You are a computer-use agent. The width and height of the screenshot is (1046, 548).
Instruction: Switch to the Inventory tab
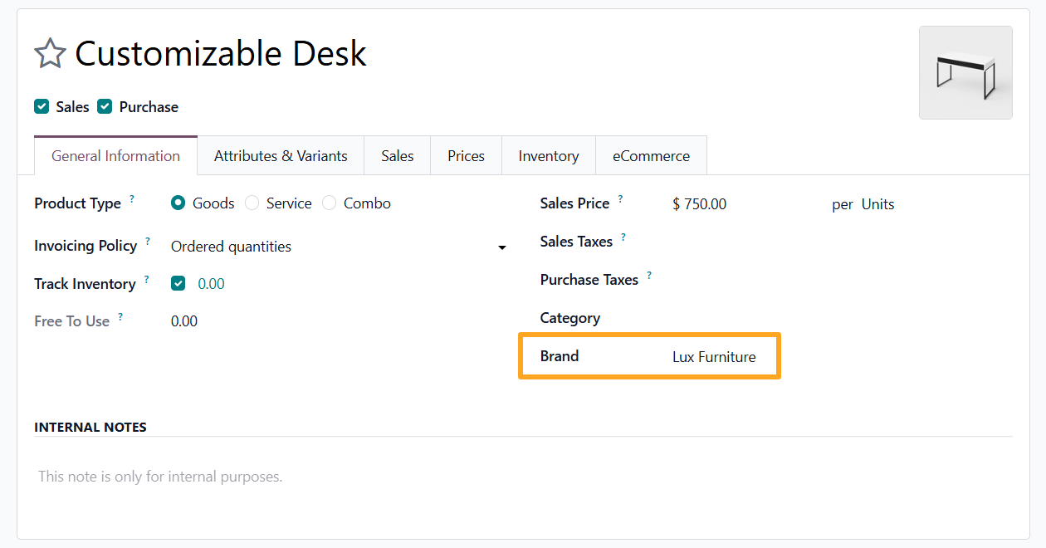pyautogui.click(x=549, y=156)
